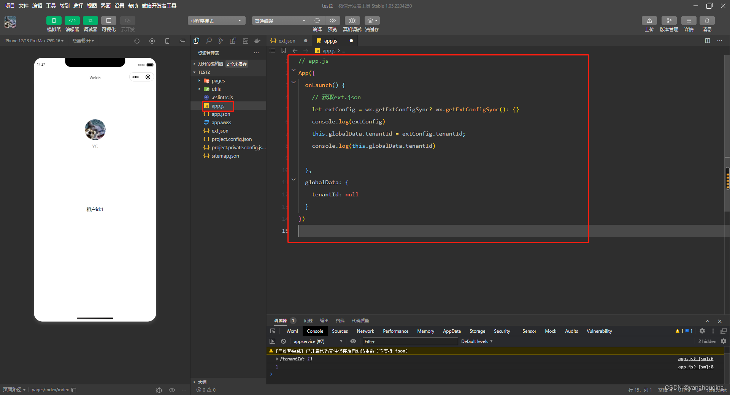Open the visualization (可视化) panel

[108, 21]
